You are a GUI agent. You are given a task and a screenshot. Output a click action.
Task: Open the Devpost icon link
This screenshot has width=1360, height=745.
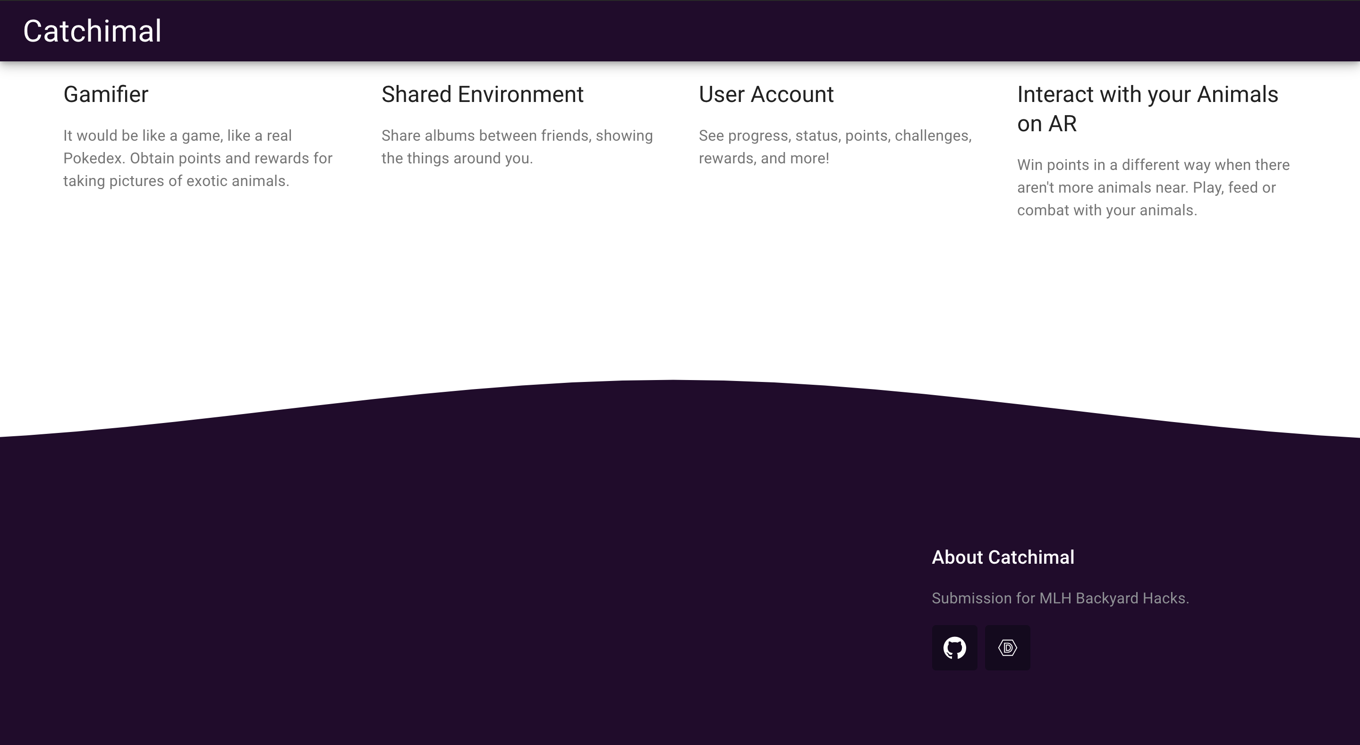(1007, 647)
